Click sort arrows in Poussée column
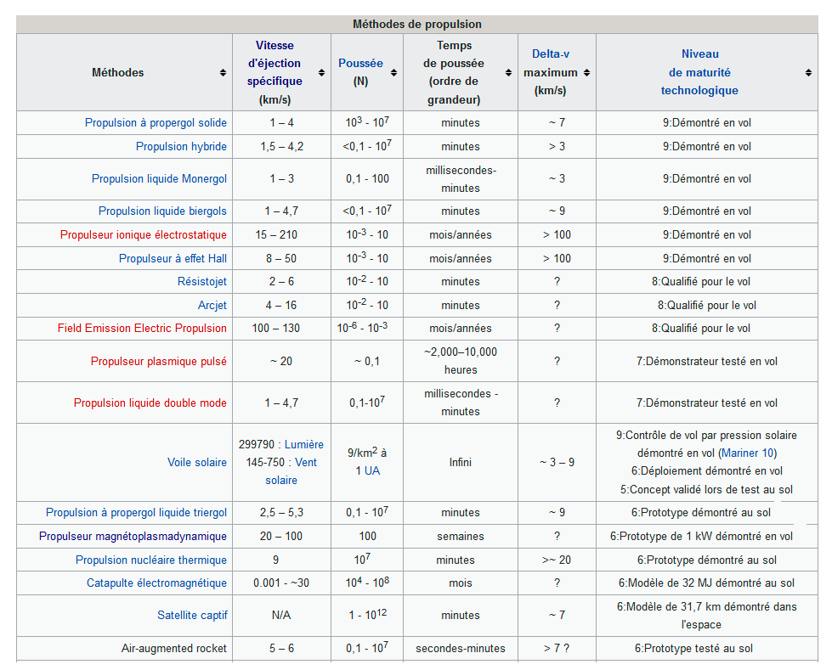 pyautogui.click(x=393, y=73)
